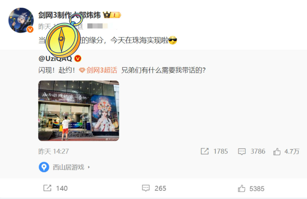Open the 西山居游戏 location link

point(68,167)
